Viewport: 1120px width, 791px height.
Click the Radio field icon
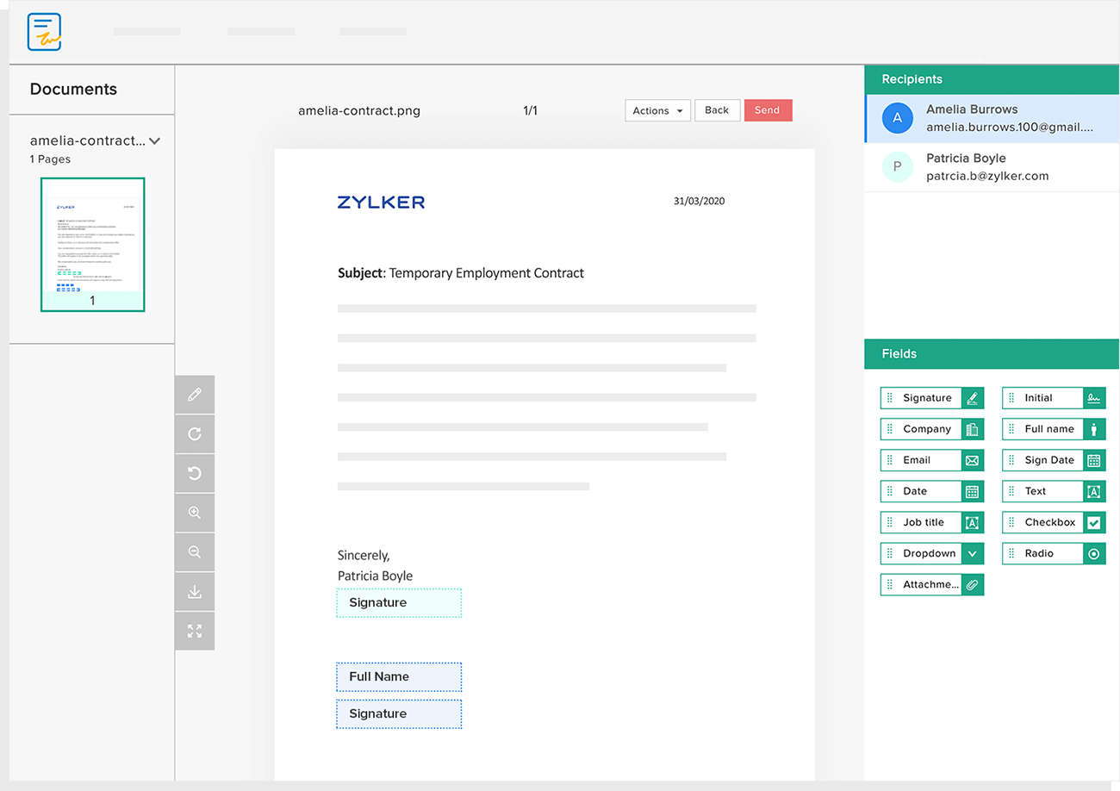click(1094, 553)
